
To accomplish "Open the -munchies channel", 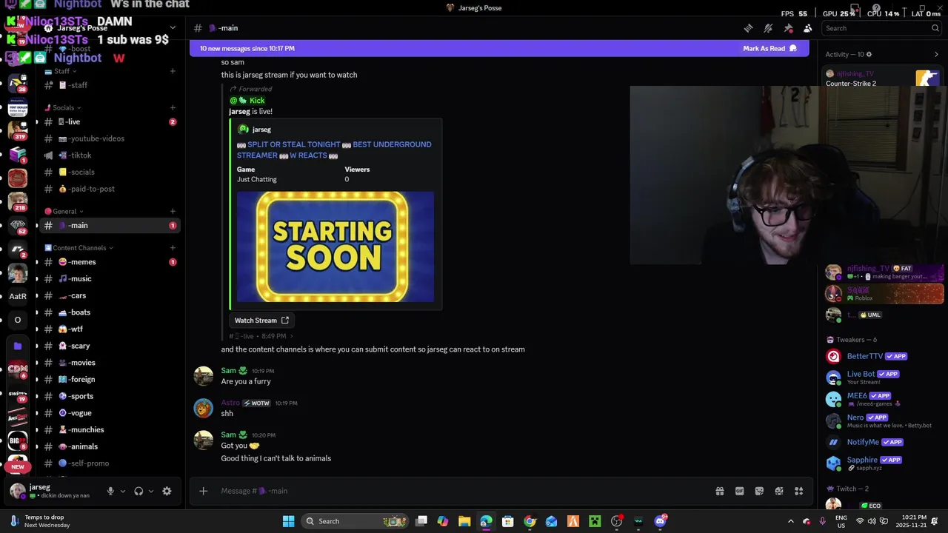I will point(110,429).
